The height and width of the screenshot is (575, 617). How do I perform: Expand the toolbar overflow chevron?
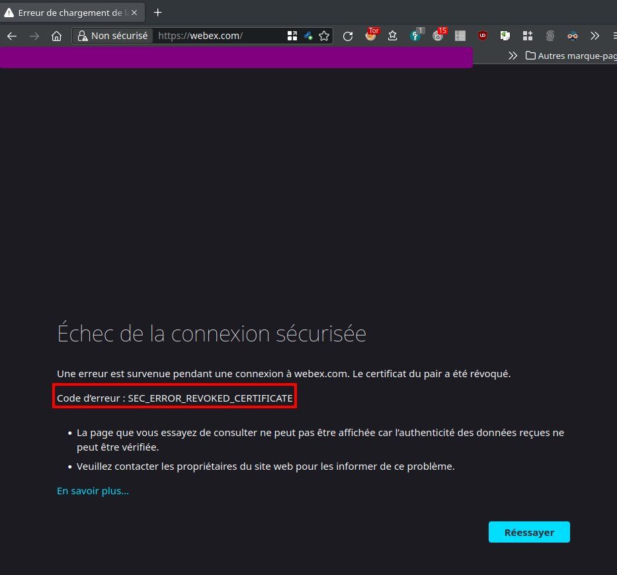(x=595, y=36)
